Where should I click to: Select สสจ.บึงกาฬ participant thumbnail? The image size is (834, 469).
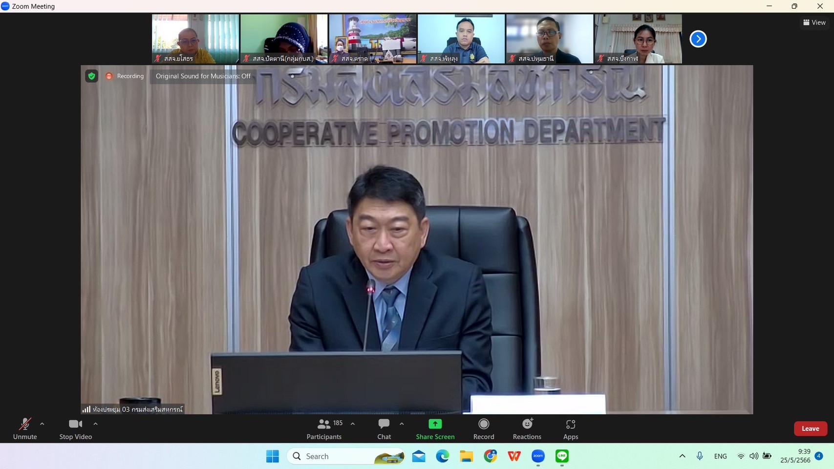pyautogui.click(x=639, y=39)
